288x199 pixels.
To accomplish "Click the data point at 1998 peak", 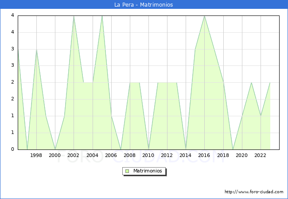I will [x=36, y=50].
